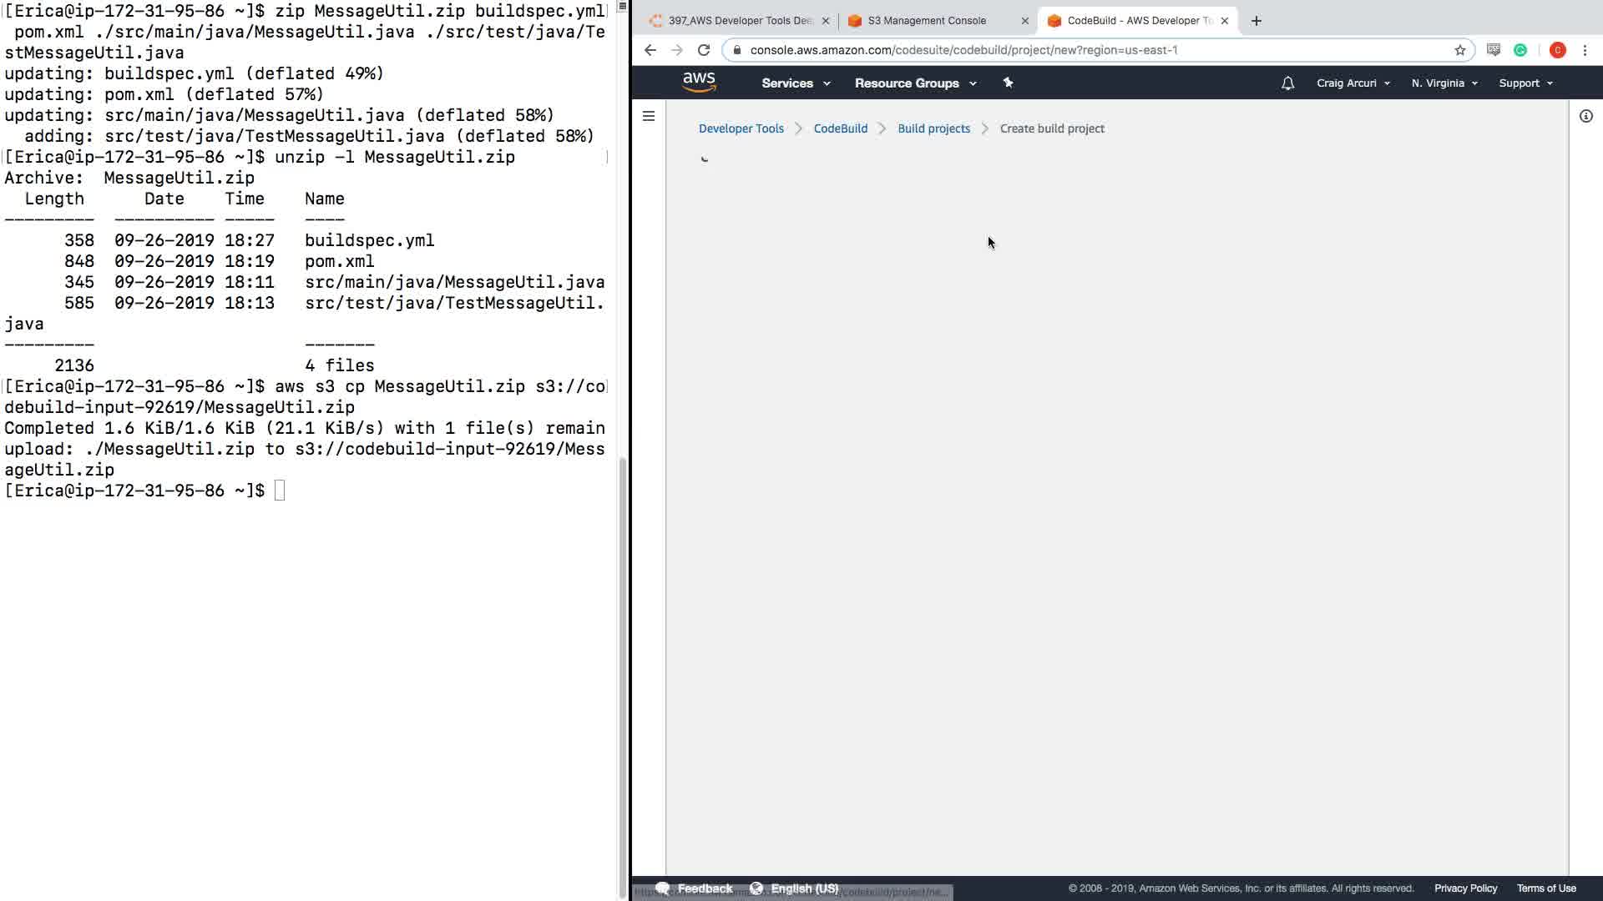Open the Craig Arcuri account dropdown

point(1353,83)
